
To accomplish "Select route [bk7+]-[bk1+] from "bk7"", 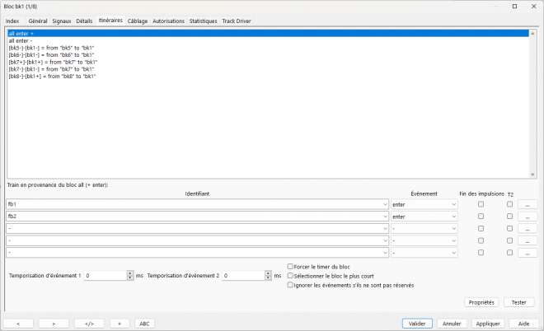I will point(268,62).
